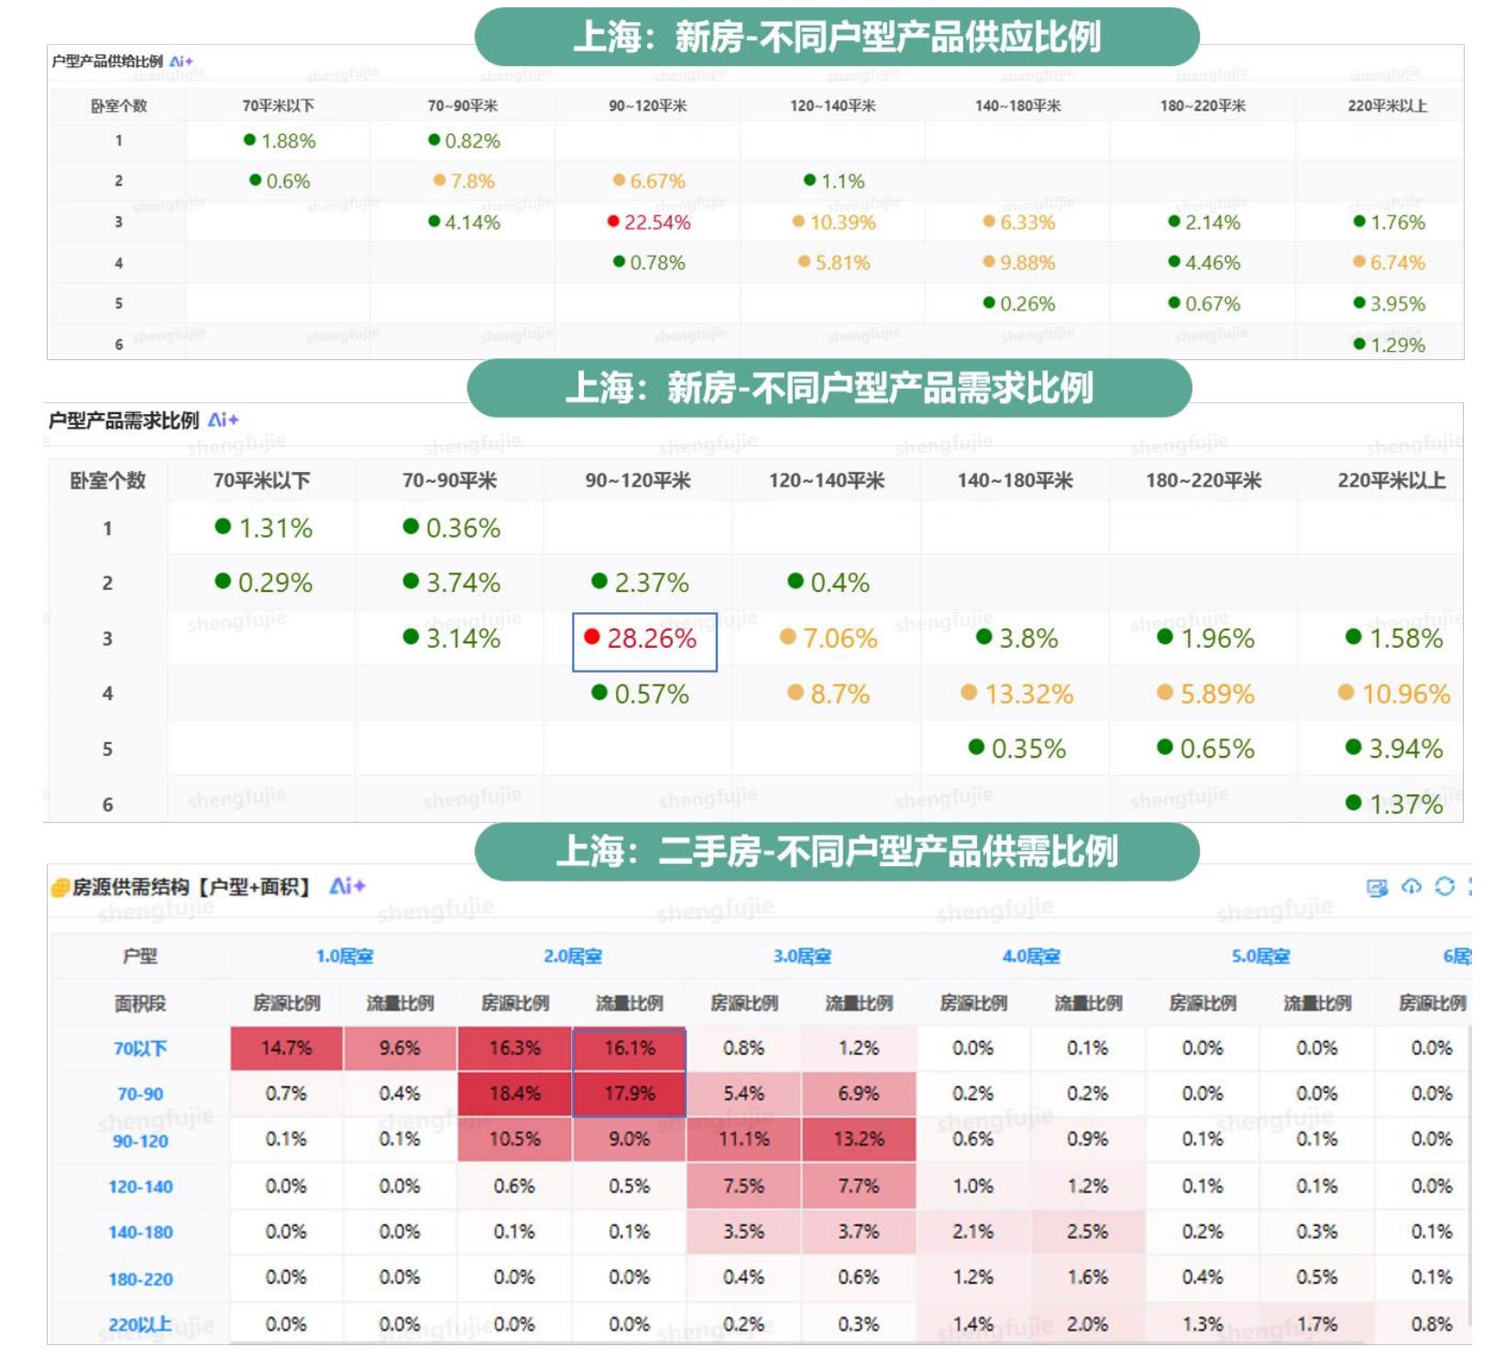
Task: Click the Ai+ icon beside 户型产品供给比例
Action: (x=181, y=61)
